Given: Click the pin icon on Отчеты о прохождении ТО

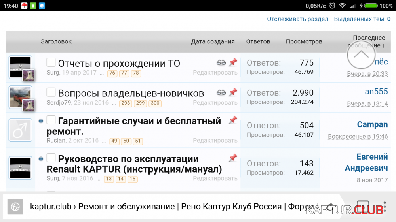Looking at the screenshot, I should coord(233,62).
